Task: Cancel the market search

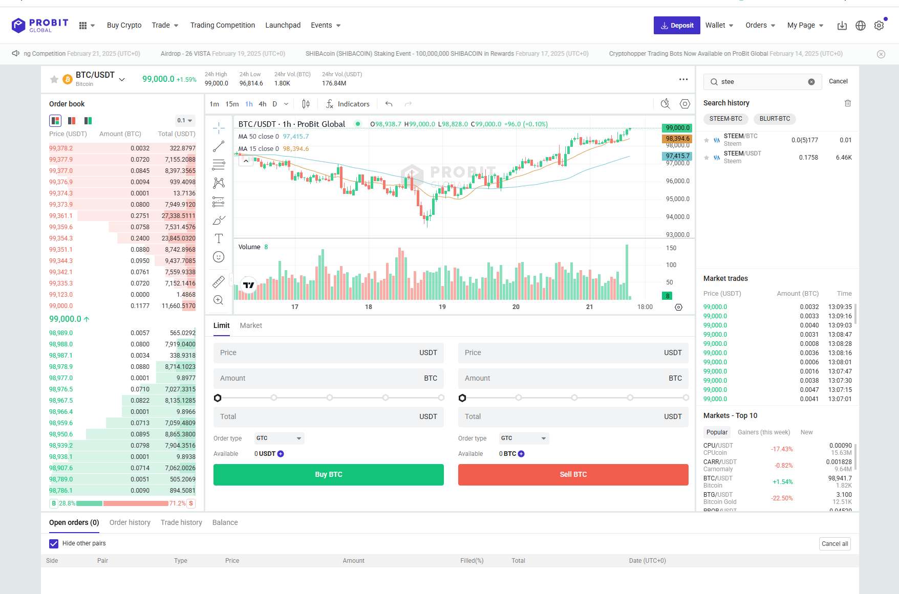Action: pyautogui.click(x=838, y=81)
